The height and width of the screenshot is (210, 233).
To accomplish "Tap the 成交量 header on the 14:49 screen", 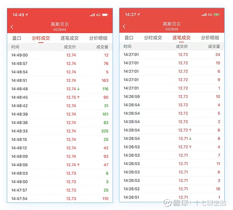I will [x=102, y=47].
